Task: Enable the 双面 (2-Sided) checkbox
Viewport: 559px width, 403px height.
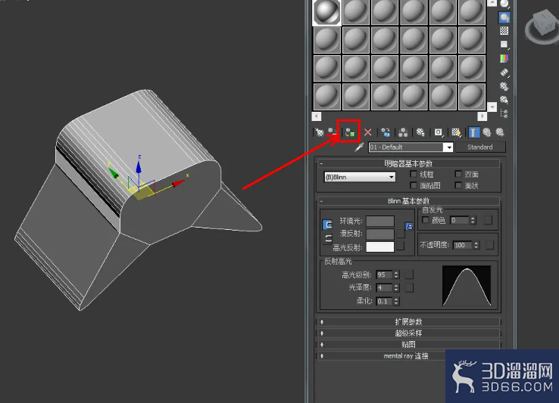Action: pos(458,174)
